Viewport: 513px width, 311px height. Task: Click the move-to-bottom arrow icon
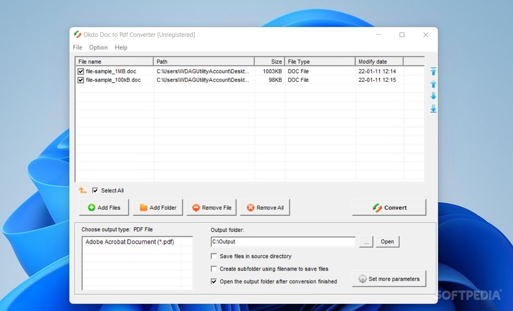pos(433,109)
